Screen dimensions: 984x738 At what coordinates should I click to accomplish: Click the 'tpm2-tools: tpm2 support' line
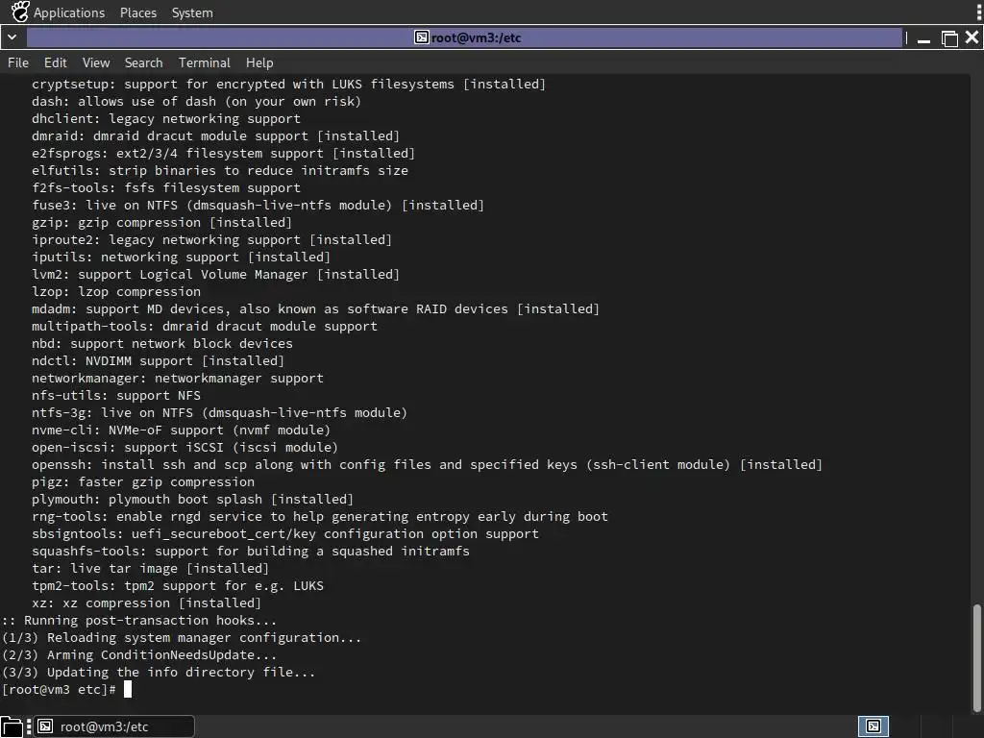click(x=178, y=586)
